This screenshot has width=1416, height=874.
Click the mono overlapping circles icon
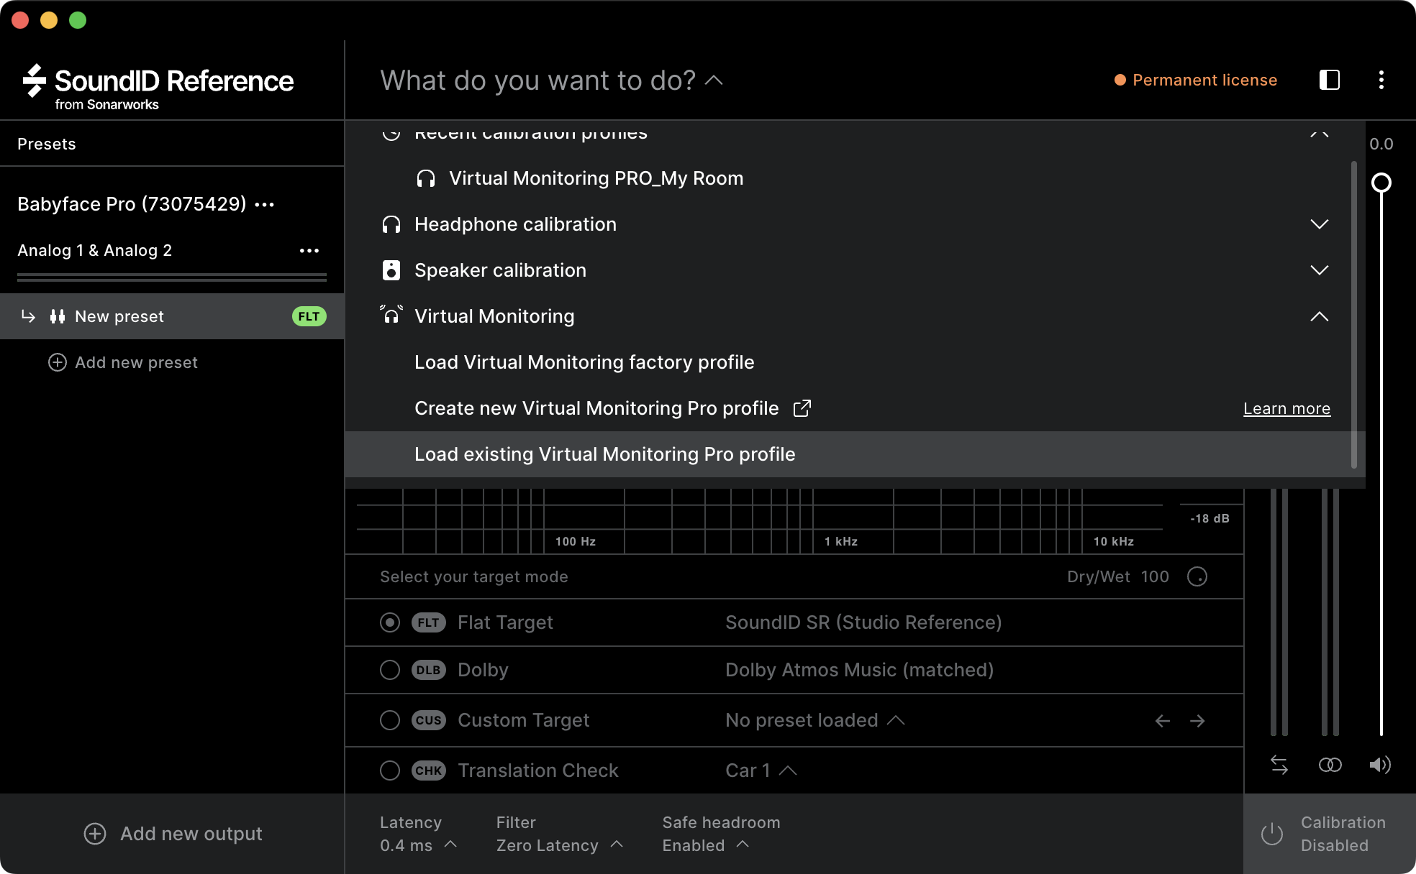1330,765
